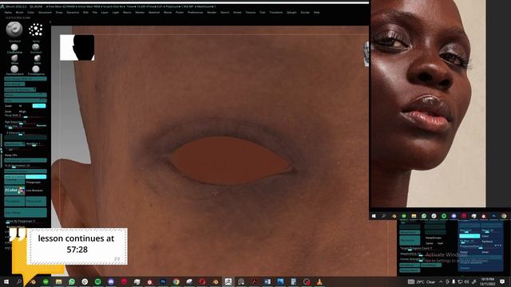Open the Help menu
Screen dimensions: 511x287
pos(316,13)
